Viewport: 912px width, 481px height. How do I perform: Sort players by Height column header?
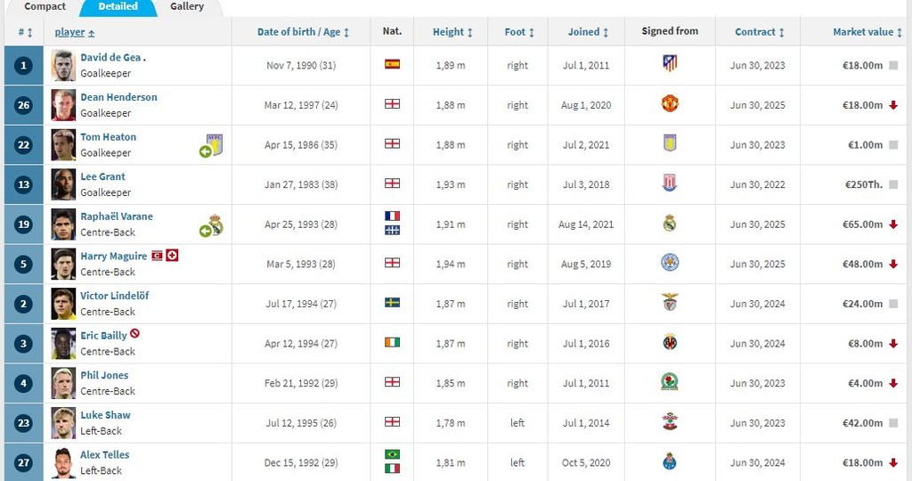[x=452, y=32]
